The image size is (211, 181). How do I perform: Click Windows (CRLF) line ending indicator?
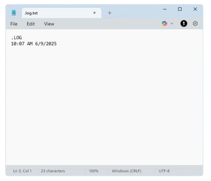coord(127,171)
